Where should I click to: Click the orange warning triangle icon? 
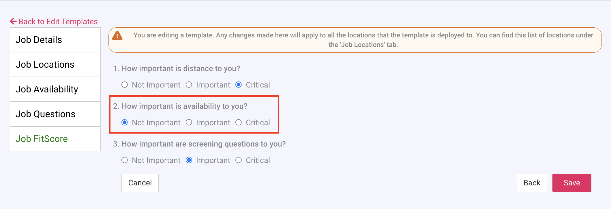pyautogui.click(x=117, y=36)
